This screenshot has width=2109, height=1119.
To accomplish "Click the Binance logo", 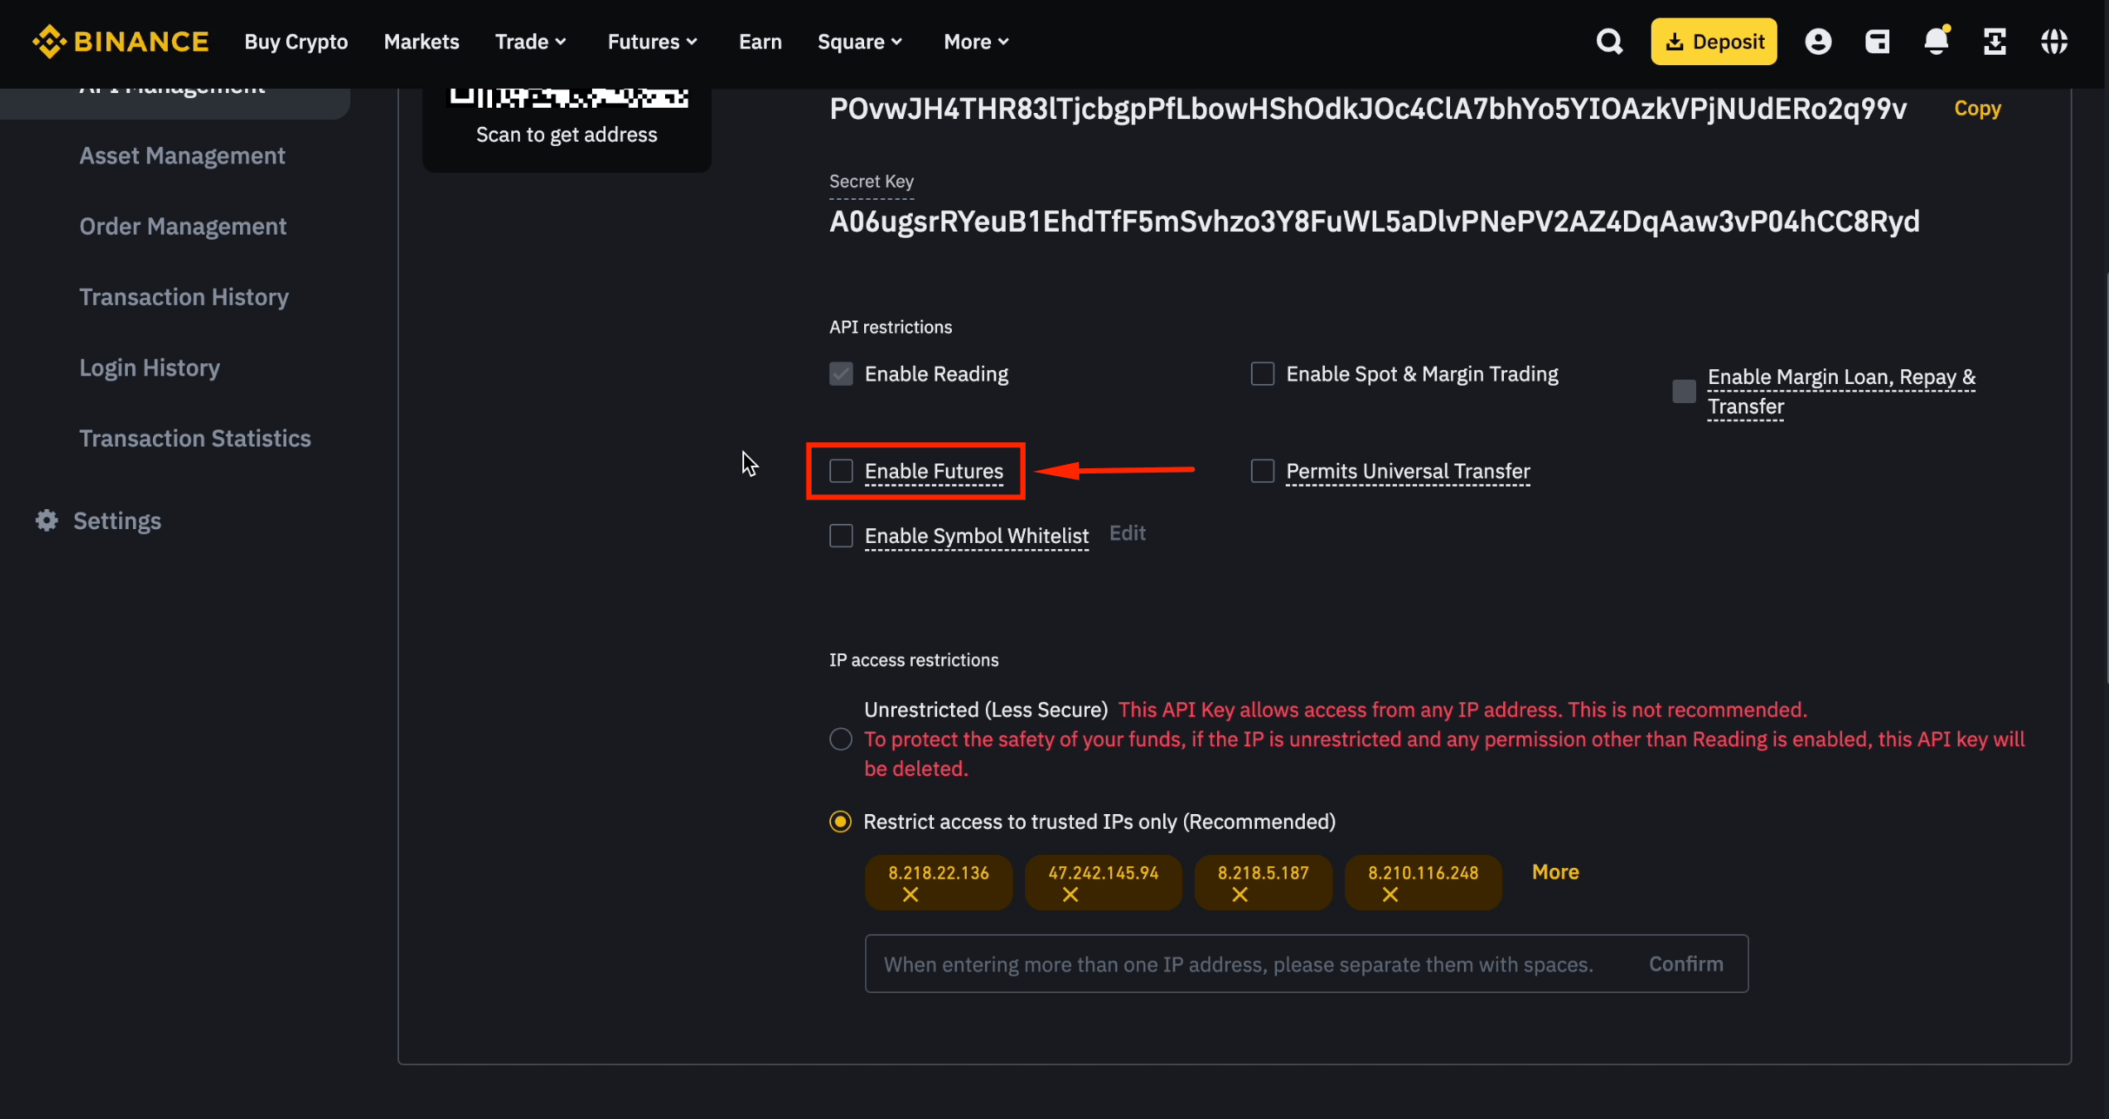I will click(121, 42).
